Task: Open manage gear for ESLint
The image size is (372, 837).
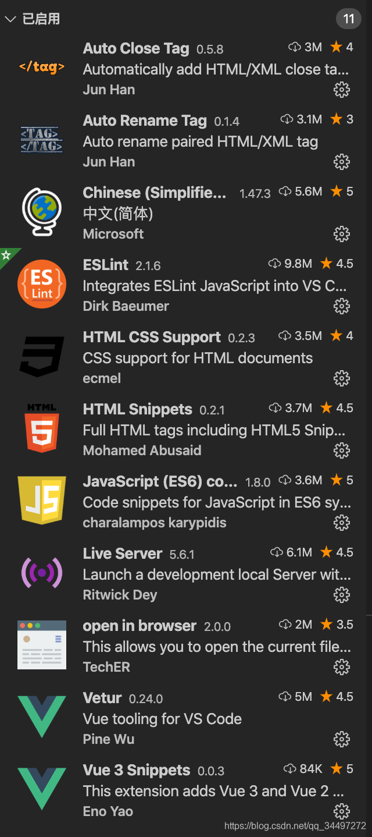Action: [342, 306]
